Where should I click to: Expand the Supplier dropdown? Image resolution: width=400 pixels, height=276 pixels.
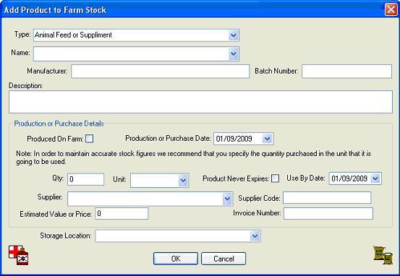tap(227, 199)
